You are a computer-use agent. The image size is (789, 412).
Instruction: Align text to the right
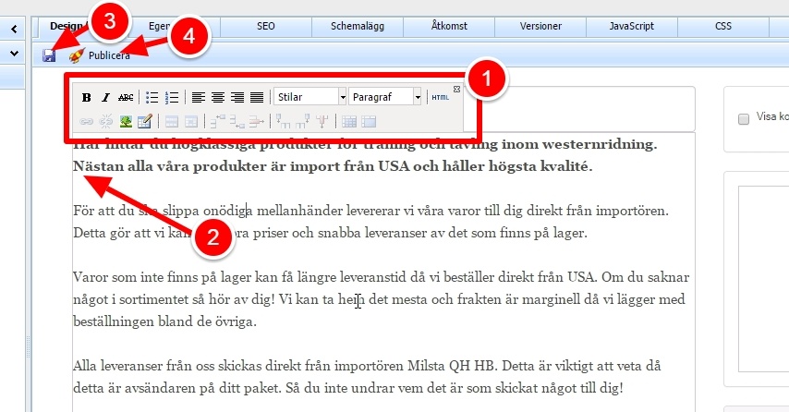[x=237, y=97]
